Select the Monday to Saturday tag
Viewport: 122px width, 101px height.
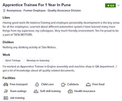click(x=38, y=61)
